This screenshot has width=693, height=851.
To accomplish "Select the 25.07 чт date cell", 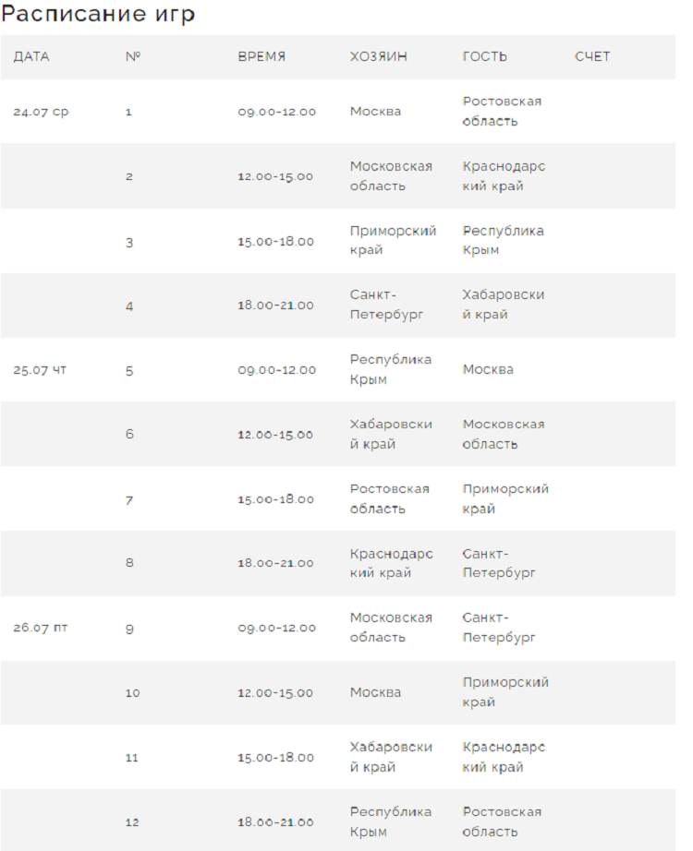I will click(x=40, y=370).
